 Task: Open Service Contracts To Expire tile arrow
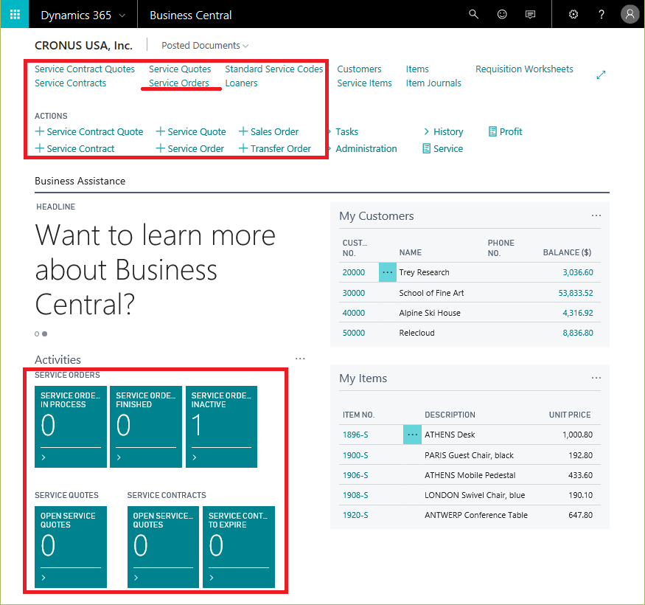pos(212,578)
